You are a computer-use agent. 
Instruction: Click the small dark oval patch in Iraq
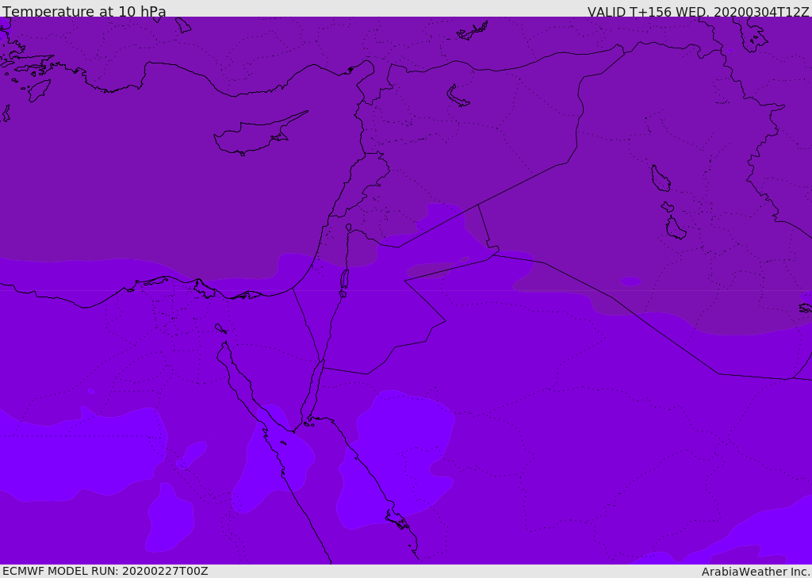(631, 281)
